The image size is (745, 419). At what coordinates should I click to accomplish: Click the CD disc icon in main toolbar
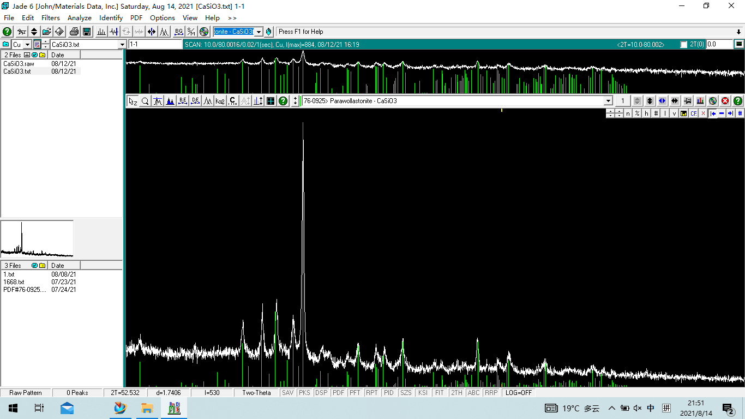(204, 32)
